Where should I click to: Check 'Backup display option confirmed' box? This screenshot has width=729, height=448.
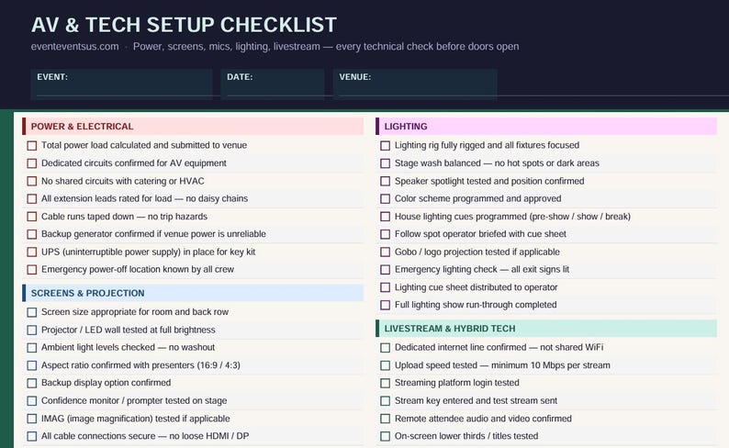[x=31, y=383]
